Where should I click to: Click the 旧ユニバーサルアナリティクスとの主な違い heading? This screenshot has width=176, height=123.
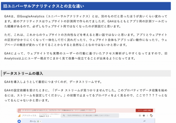click(43, 6)
